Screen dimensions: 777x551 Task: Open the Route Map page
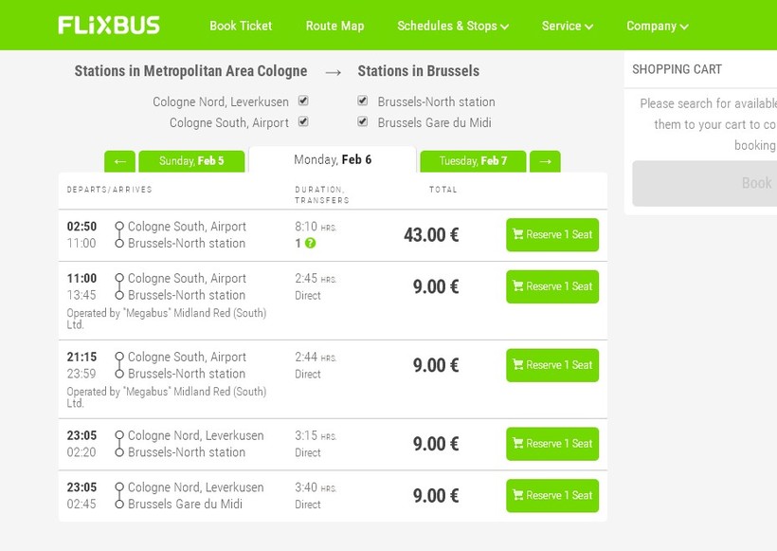(334, 27)
